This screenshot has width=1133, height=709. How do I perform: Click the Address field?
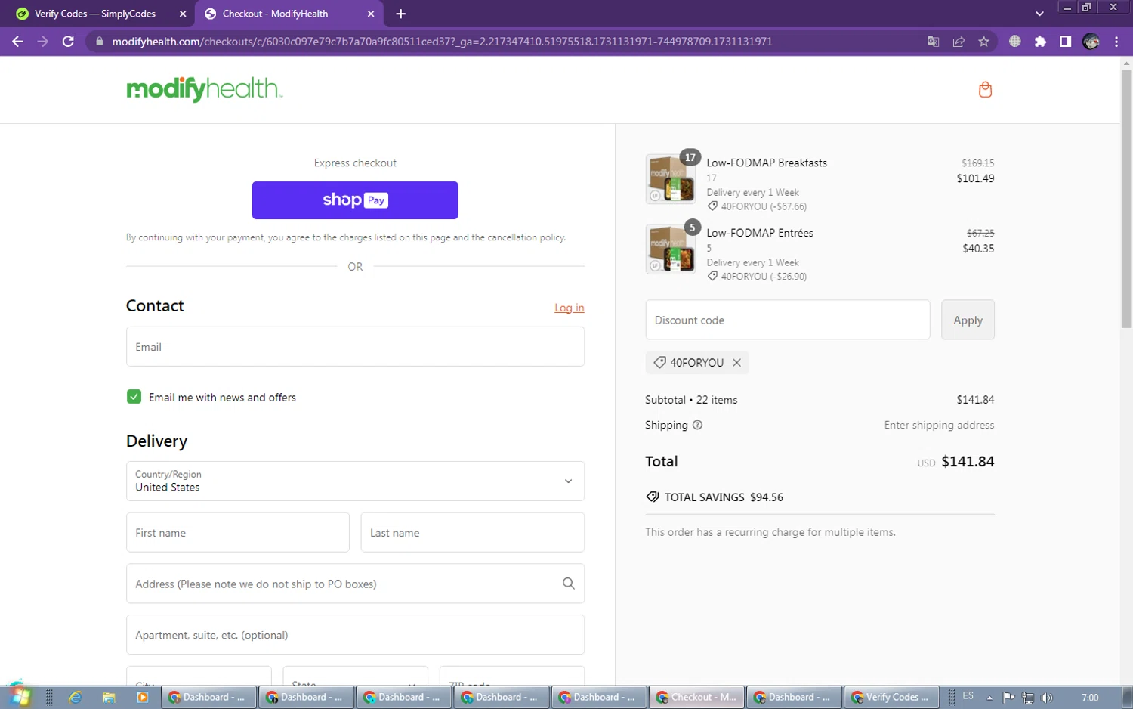355,584
